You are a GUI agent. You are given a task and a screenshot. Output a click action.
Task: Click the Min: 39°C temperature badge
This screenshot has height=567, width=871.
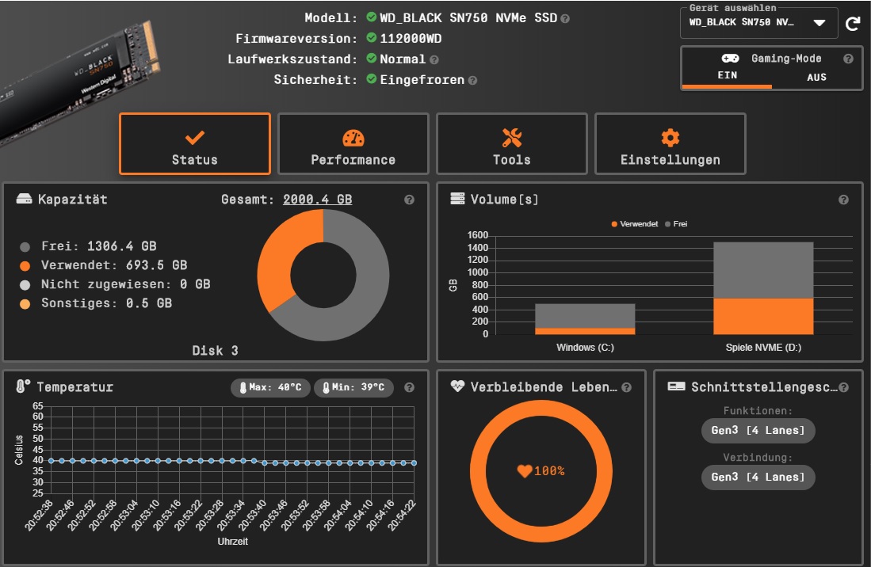(x=353, y=387)
